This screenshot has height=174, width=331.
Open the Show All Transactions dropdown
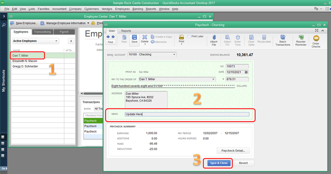(x=98, y=109)
